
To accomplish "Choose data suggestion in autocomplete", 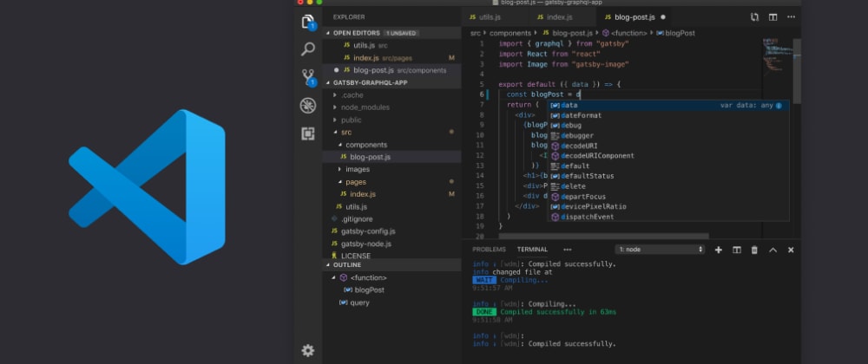I will pyautogui.click(x=668, y=105).
